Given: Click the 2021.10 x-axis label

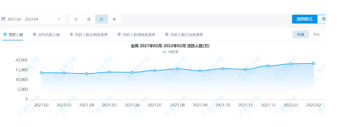Looking at the screenshot, I should coord(223,105).
